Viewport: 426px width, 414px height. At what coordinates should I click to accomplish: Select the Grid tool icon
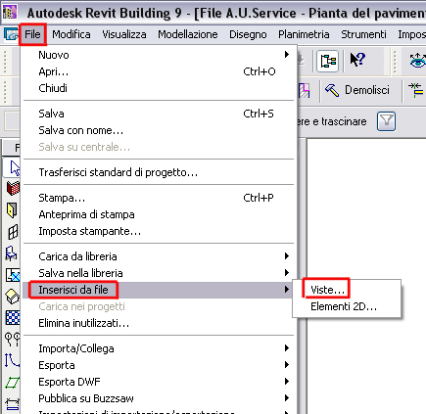(x=13, y=340)
